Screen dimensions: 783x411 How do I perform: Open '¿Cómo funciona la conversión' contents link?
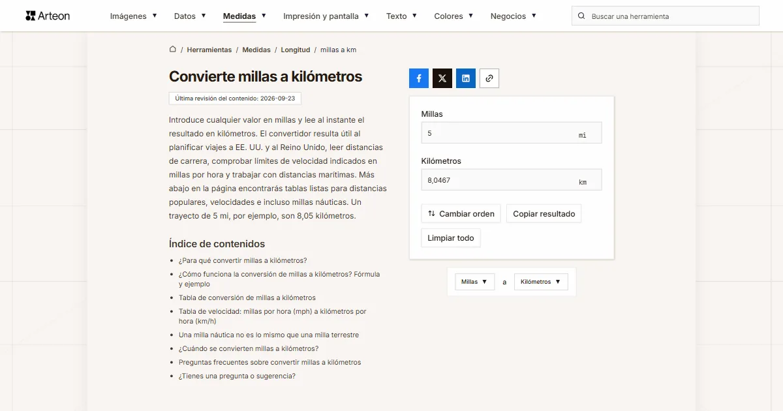(x=279, y=279)
